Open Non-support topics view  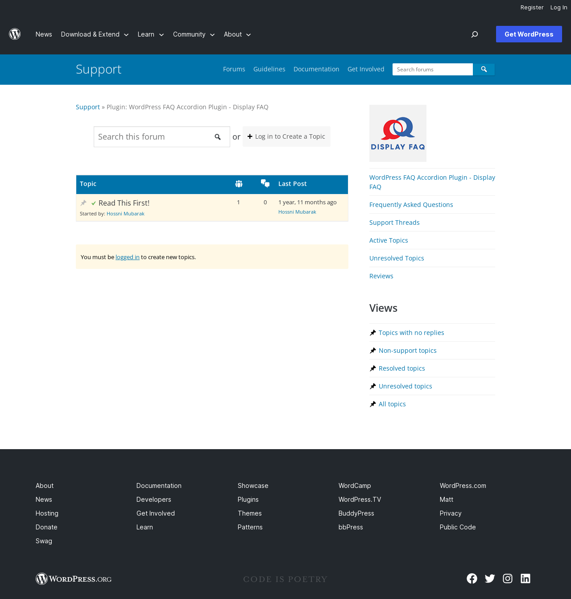(x=408, y=351)
